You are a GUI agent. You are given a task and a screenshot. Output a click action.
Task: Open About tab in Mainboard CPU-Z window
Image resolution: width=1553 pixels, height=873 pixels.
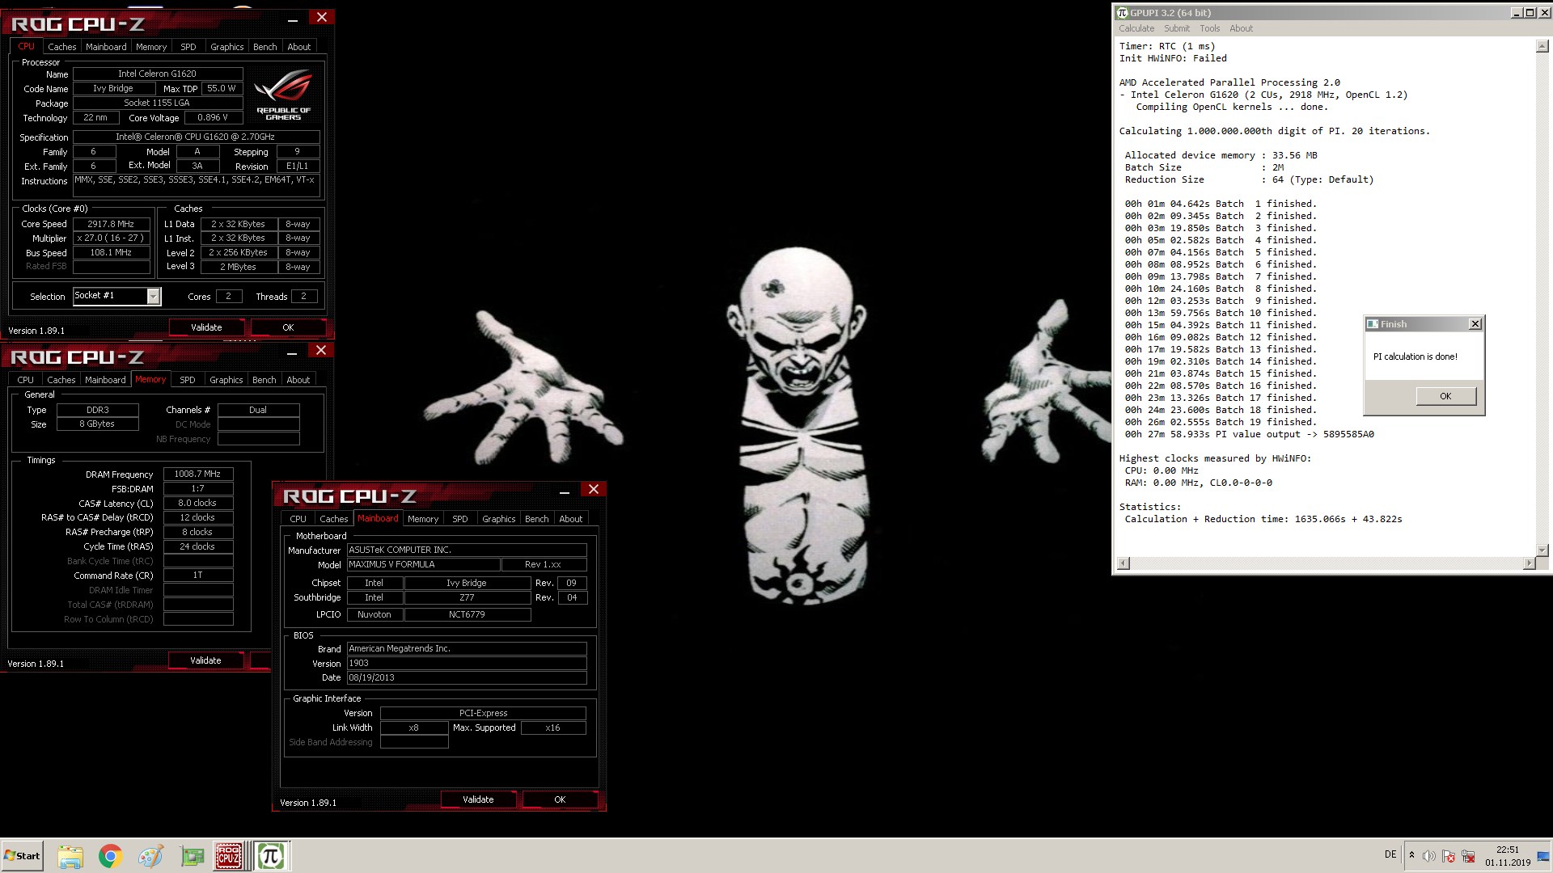coord(570,519)
